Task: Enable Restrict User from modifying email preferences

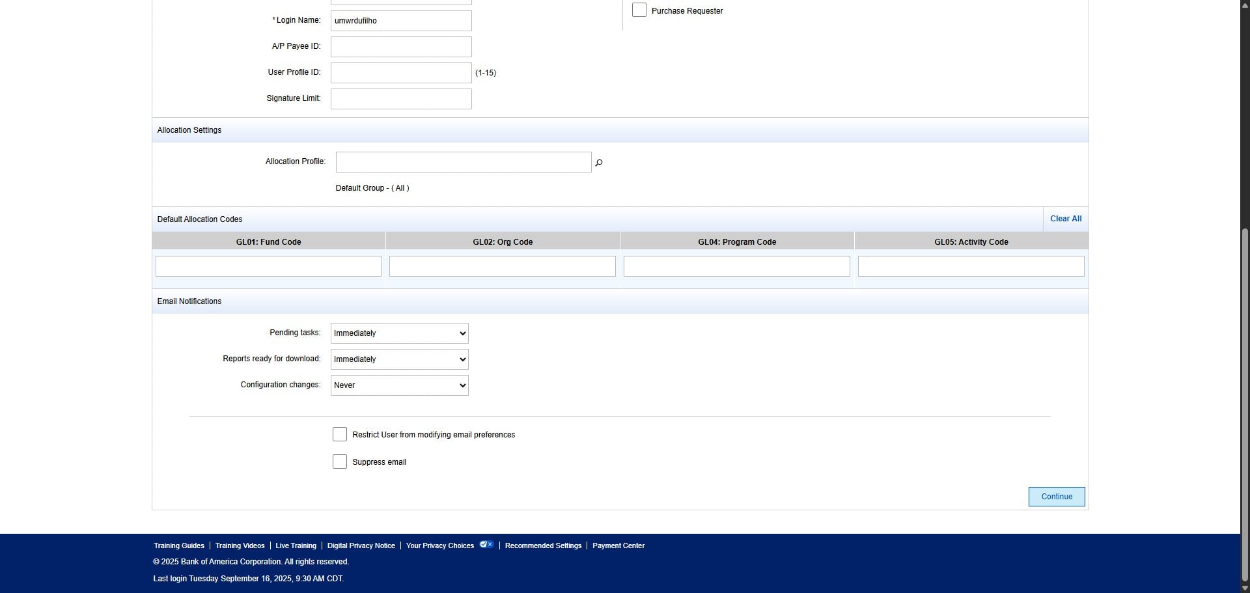Action: (x=340, y=434)
